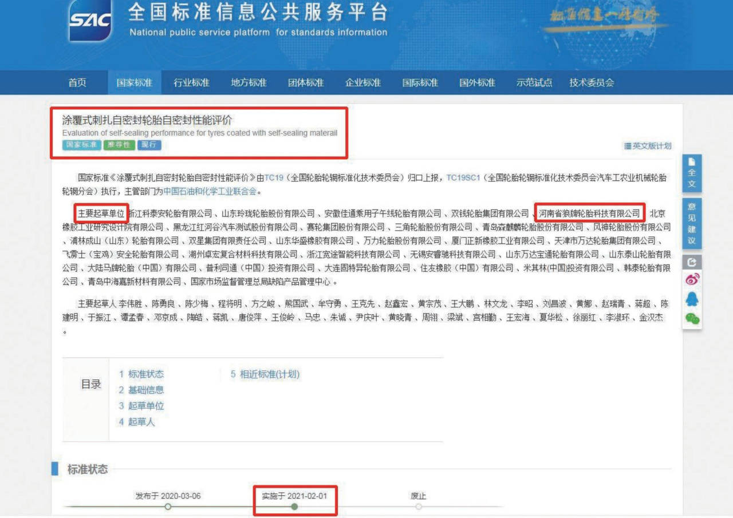733x518 pixels.
Task: Click the English title Evaluation of self-sealing performance
Action: tap(200, 133)
